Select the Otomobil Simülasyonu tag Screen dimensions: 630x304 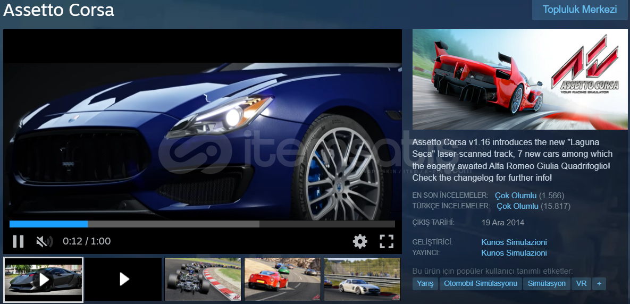click(x=480, y=283)
